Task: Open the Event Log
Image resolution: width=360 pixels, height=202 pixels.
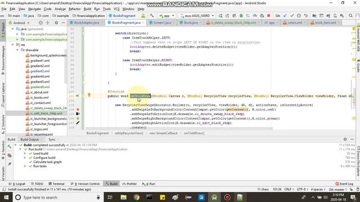Action: pyautogui.click(x=344, y=183)
